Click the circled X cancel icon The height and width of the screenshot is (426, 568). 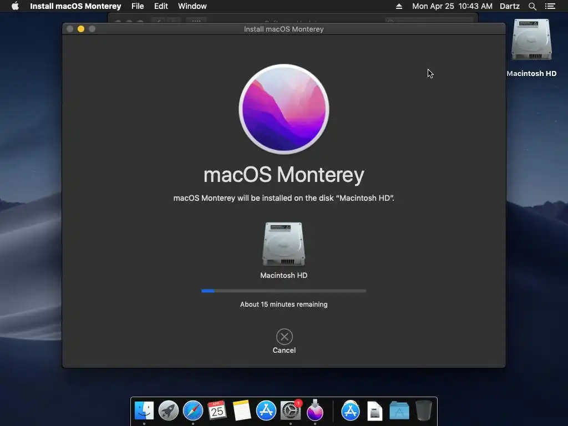click(x=285, y=337)
